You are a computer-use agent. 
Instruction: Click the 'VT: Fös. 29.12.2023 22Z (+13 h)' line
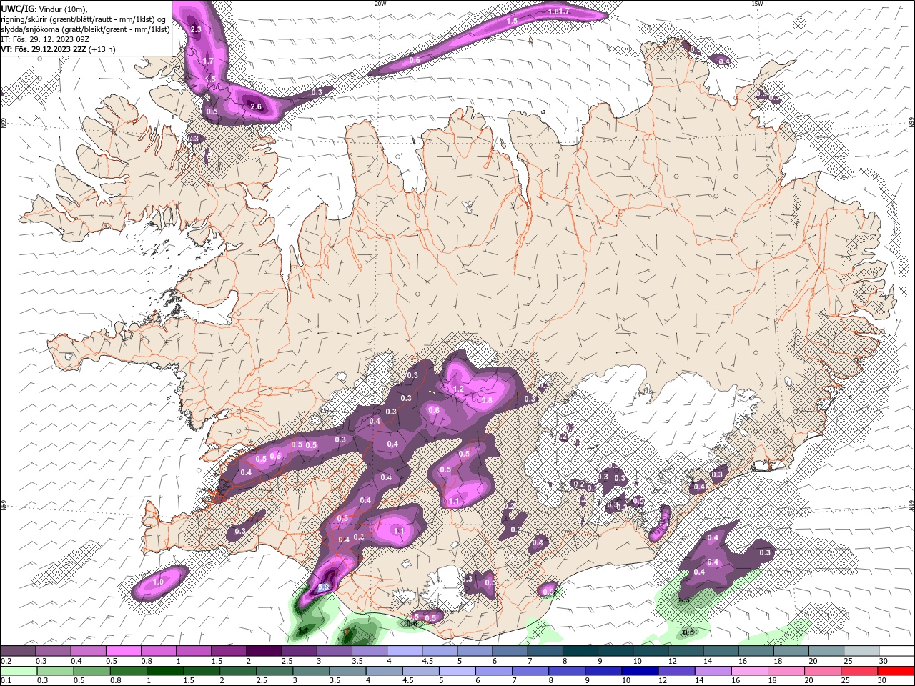pos(59,49)
